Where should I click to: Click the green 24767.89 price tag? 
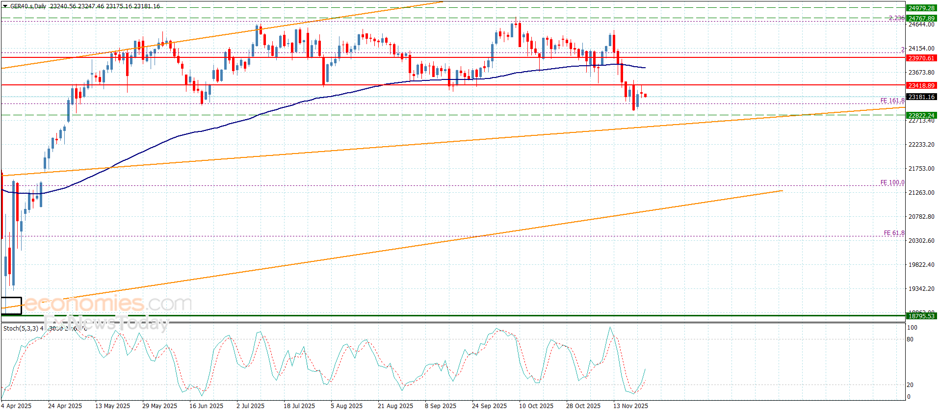(921, 18)
